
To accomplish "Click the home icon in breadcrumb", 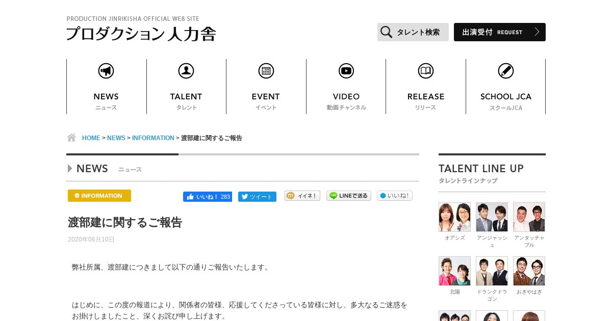I will click(71, 138).
